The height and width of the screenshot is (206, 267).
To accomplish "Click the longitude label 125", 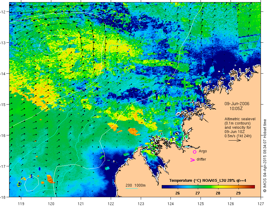I will [201, 204].
